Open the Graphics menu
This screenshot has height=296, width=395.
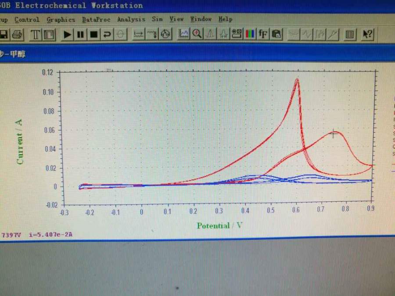(61, 20)
